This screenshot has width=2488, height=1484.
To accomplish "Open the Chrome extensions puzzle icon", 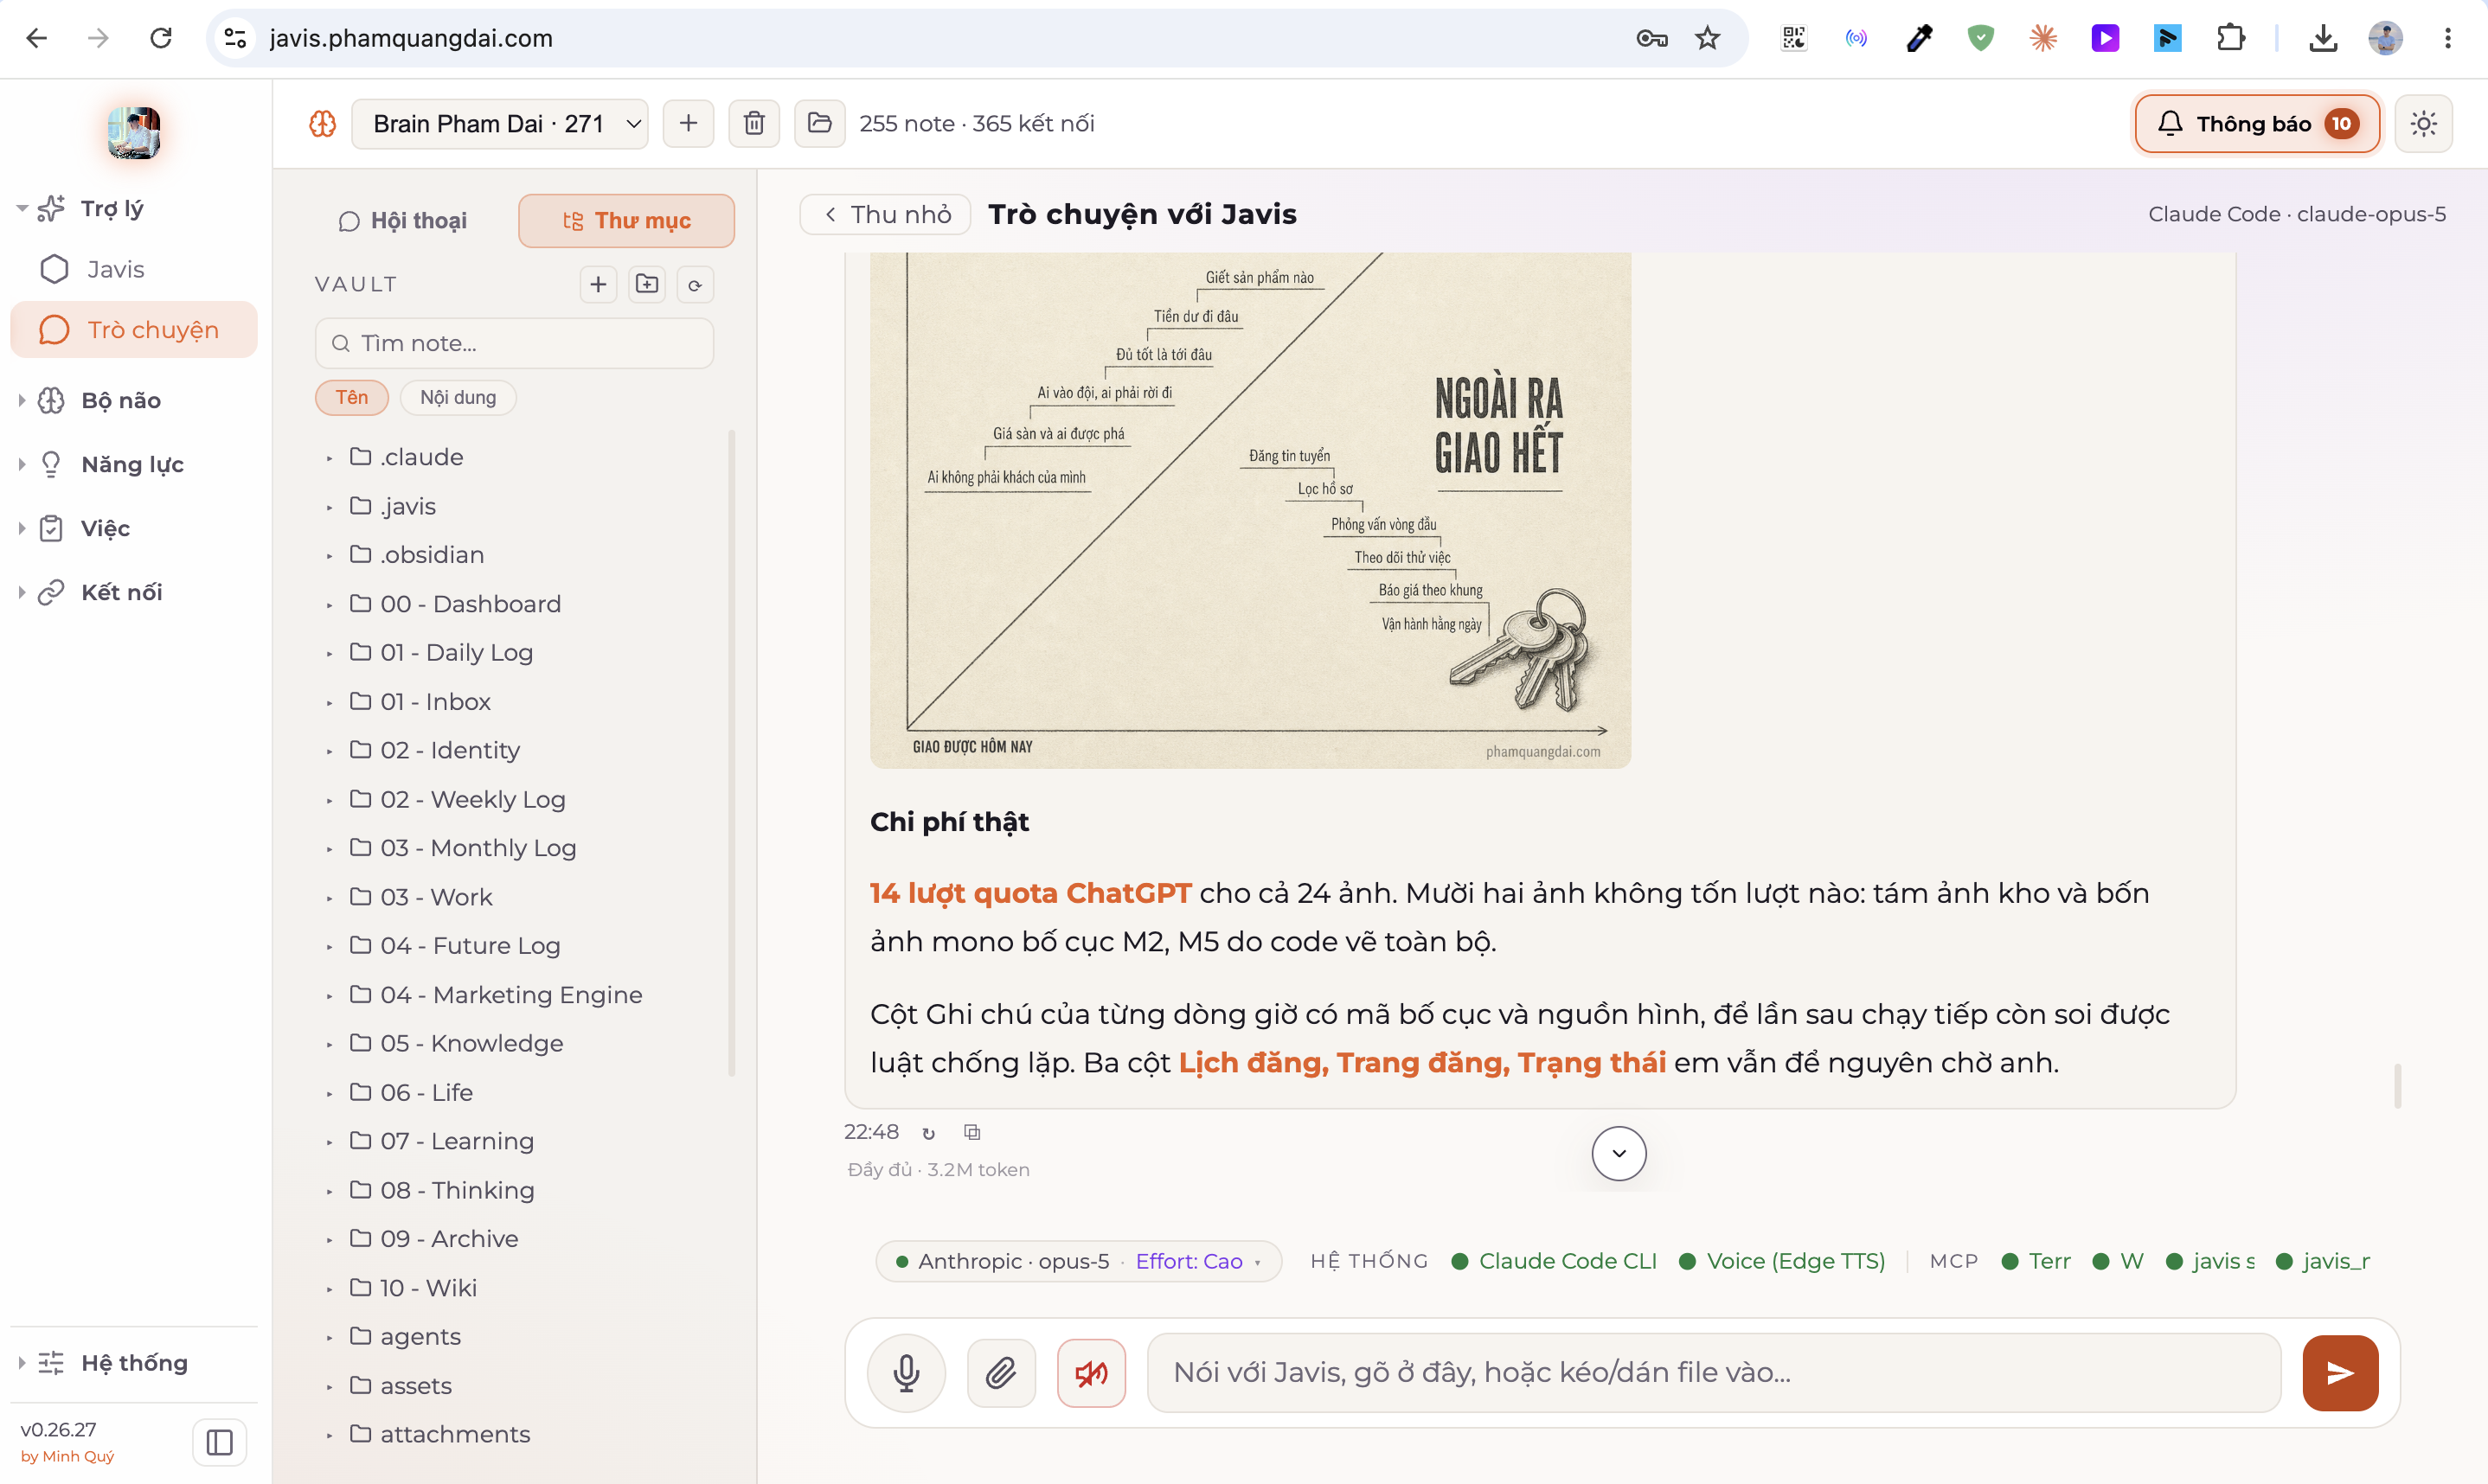I will pyautogui.click(x=2231, y=38).
